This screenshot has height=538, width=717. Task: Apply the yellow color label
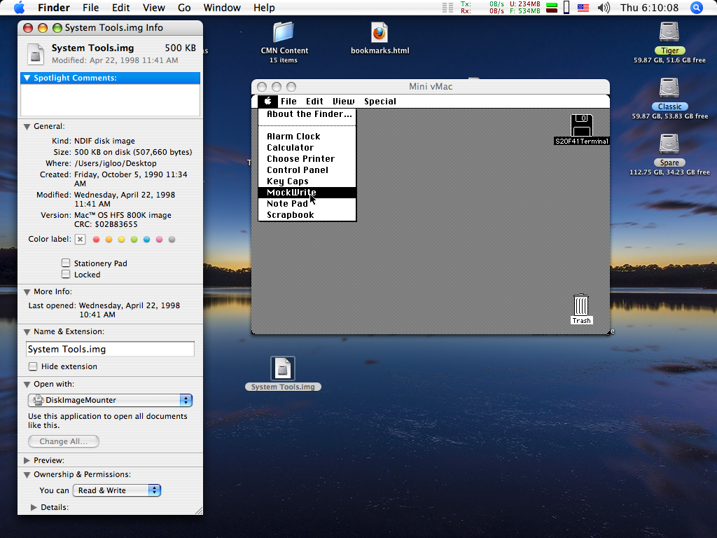[121, 240]
